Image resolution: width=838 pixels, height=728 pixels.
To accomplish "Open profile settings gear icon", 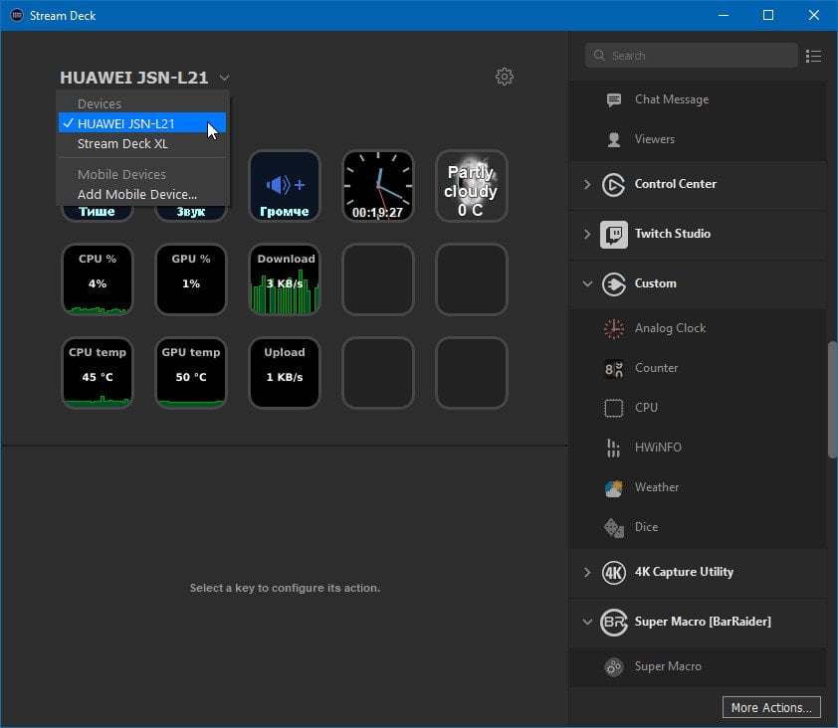I will (x=504, y=77).
